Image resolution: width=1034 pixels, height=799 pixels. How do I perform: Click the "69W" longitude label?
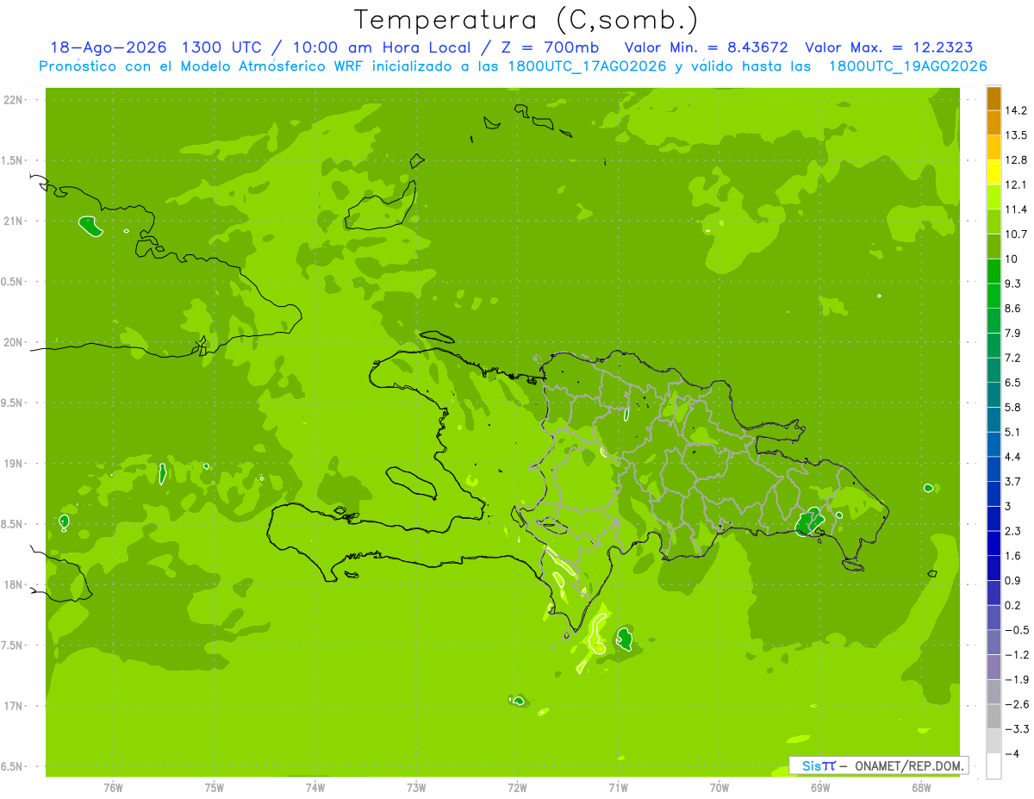[x=820, y=787]
